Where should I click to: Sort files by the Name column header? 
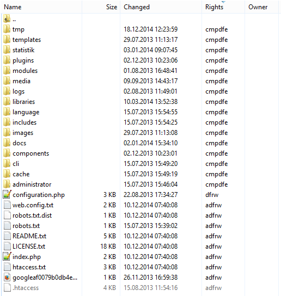(x=41, y=7)
